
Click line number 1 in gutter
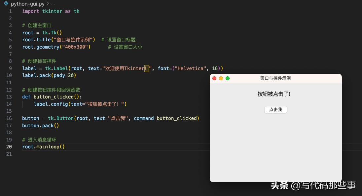pos(10,11)
